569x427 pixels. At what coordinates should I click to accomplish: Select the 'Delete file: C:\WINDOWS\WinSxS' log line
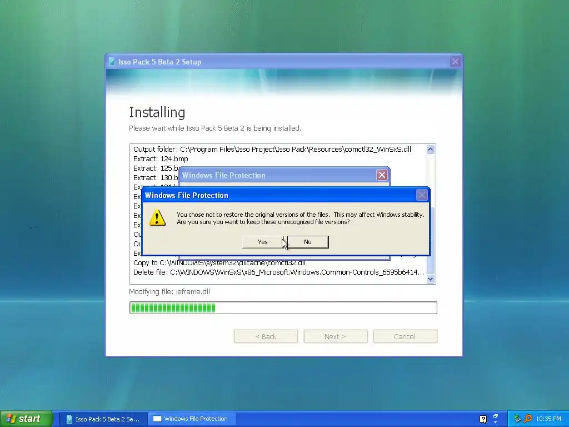click(x=278, y=272)
